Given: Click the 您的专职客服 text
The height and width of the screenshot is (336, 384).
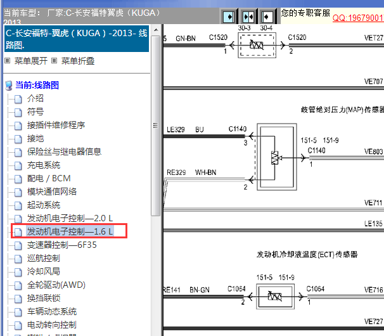Looking at the screenshot, I should [305, 13].
